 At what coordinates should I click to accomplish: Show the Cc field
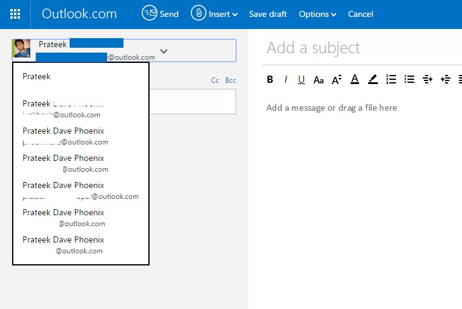(215, 80)
